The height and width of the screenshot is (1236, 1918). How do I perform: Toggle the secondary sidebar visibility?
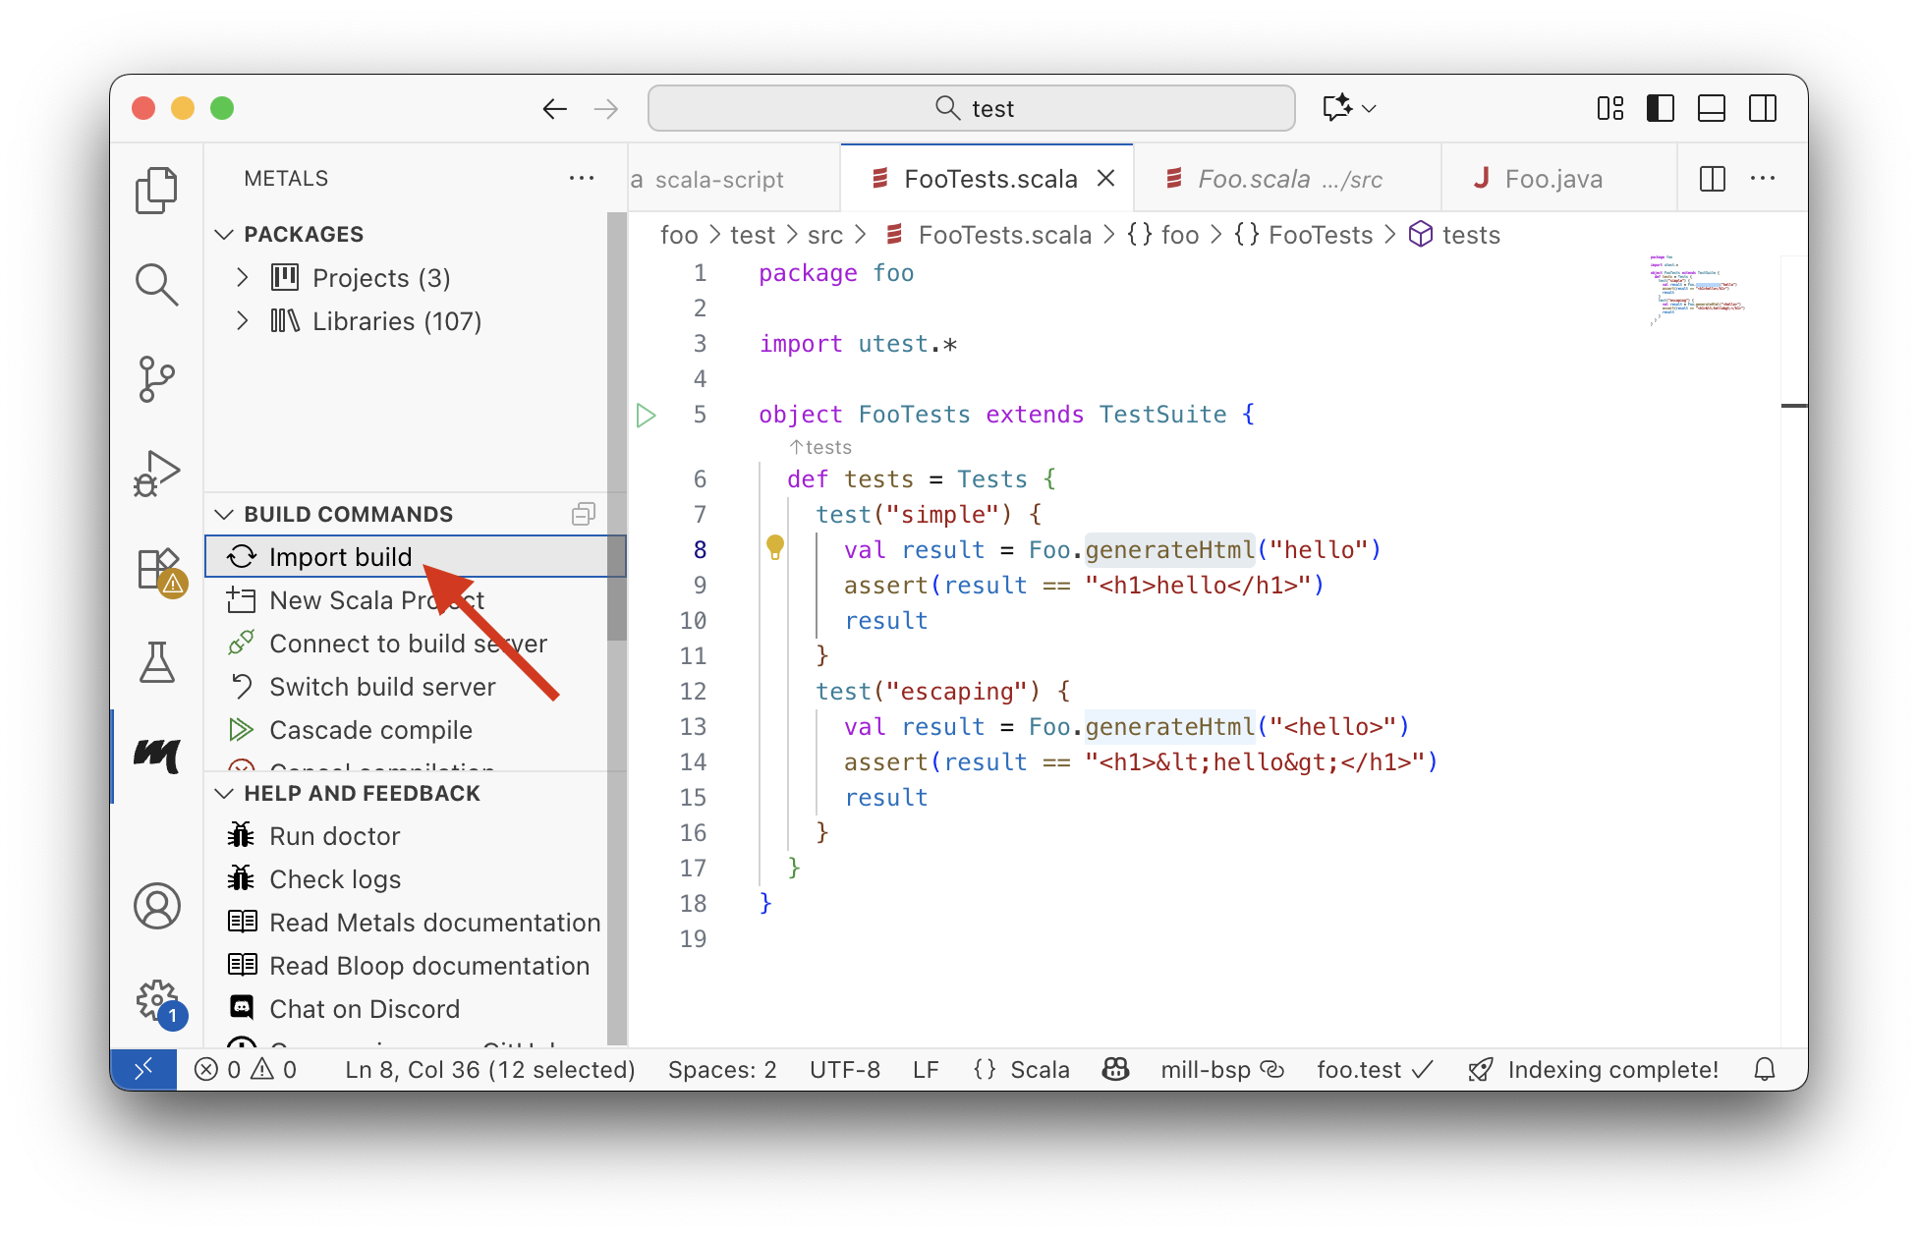1762,108
